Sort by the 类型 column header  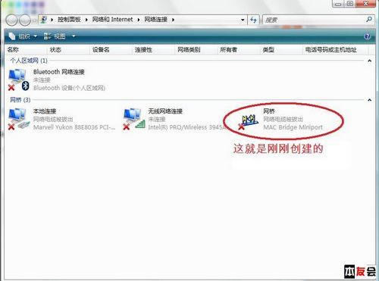tap(281, 50)
